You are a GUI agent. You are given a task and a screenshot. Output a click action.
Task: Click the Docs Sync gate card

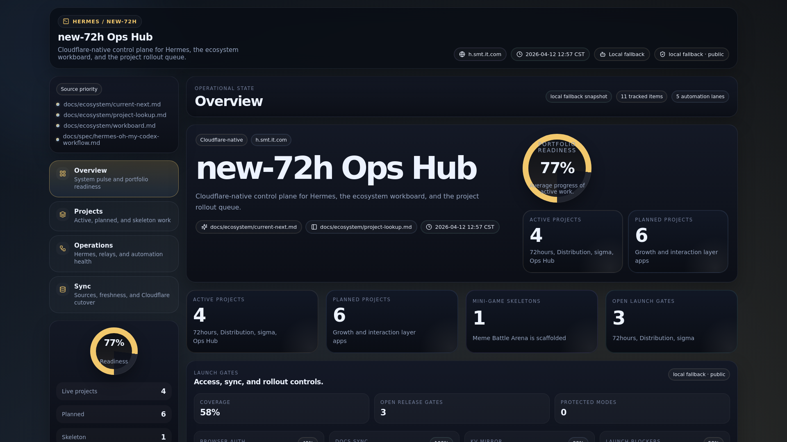point(394,437)
